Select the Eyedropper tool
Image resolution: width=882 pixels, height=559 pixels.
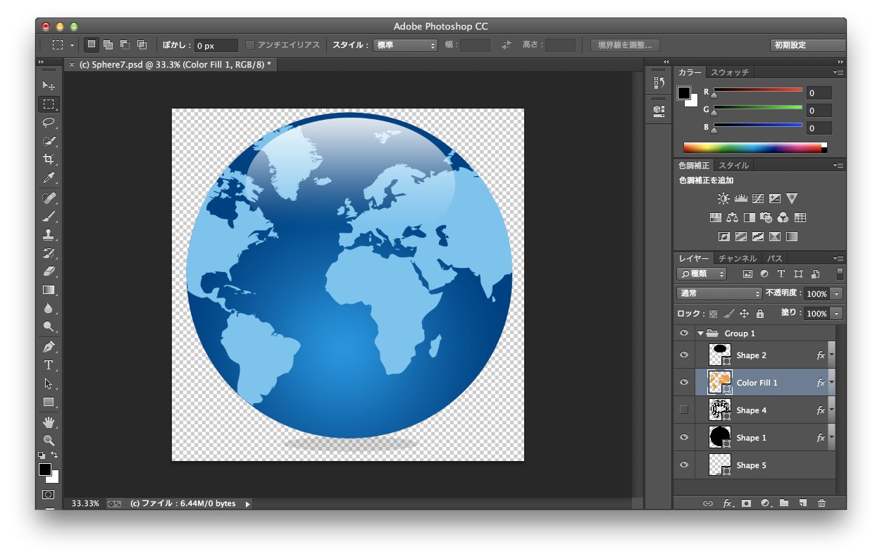[x=49, y=178]
